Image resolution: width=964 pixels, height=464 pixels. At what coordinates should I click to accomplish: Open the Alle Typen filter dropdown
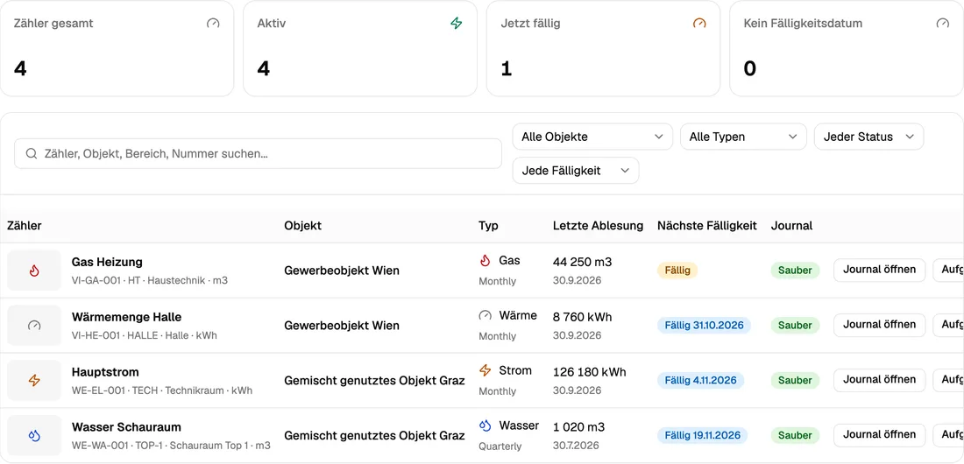pyautogui.click(x=743, y=137)
